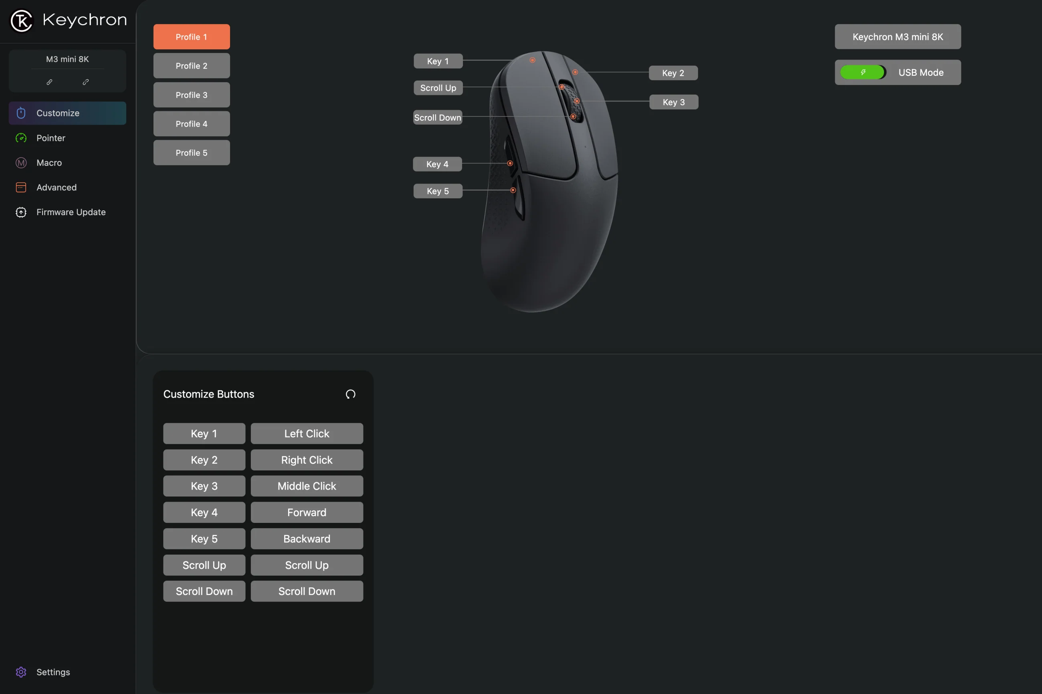Click the right link icon under M3 mini 8K
1042x694 pixels.
(86, 82)
